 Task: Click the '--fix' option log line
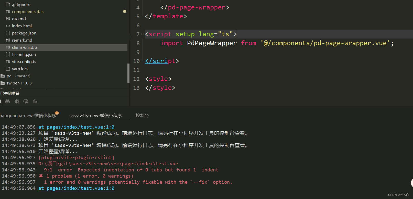pyautogui.click(x=138, y=182)
